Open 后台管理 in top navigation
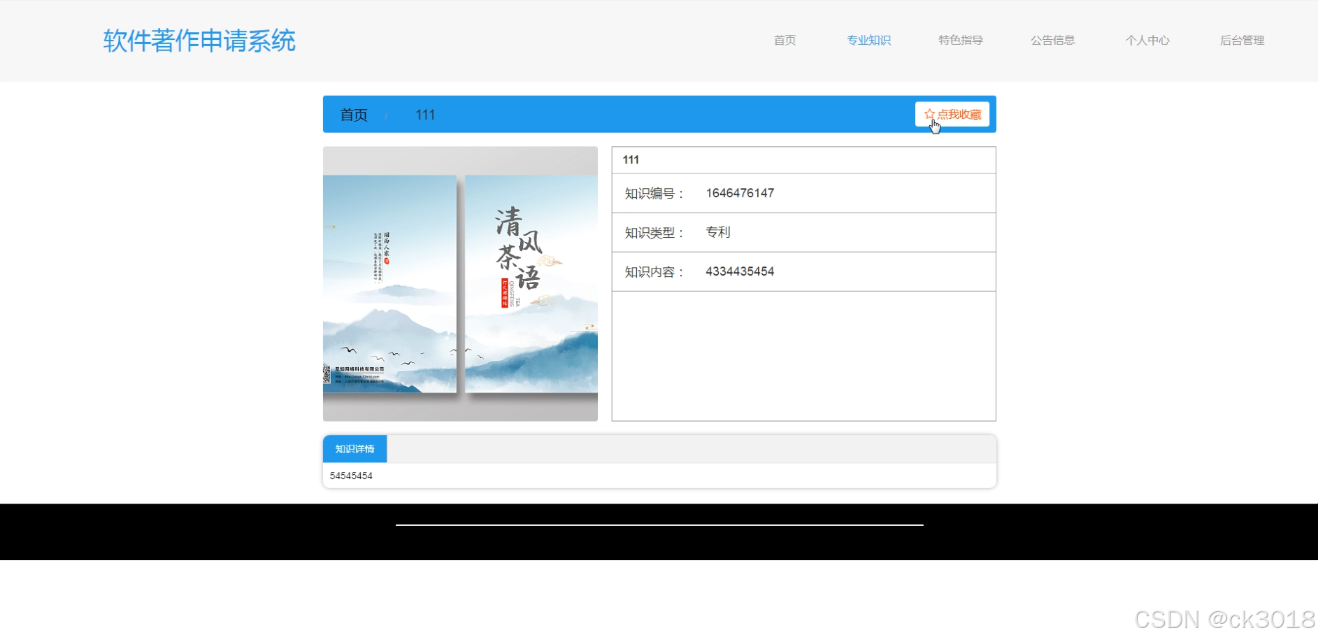 [x=1242, y=40]
